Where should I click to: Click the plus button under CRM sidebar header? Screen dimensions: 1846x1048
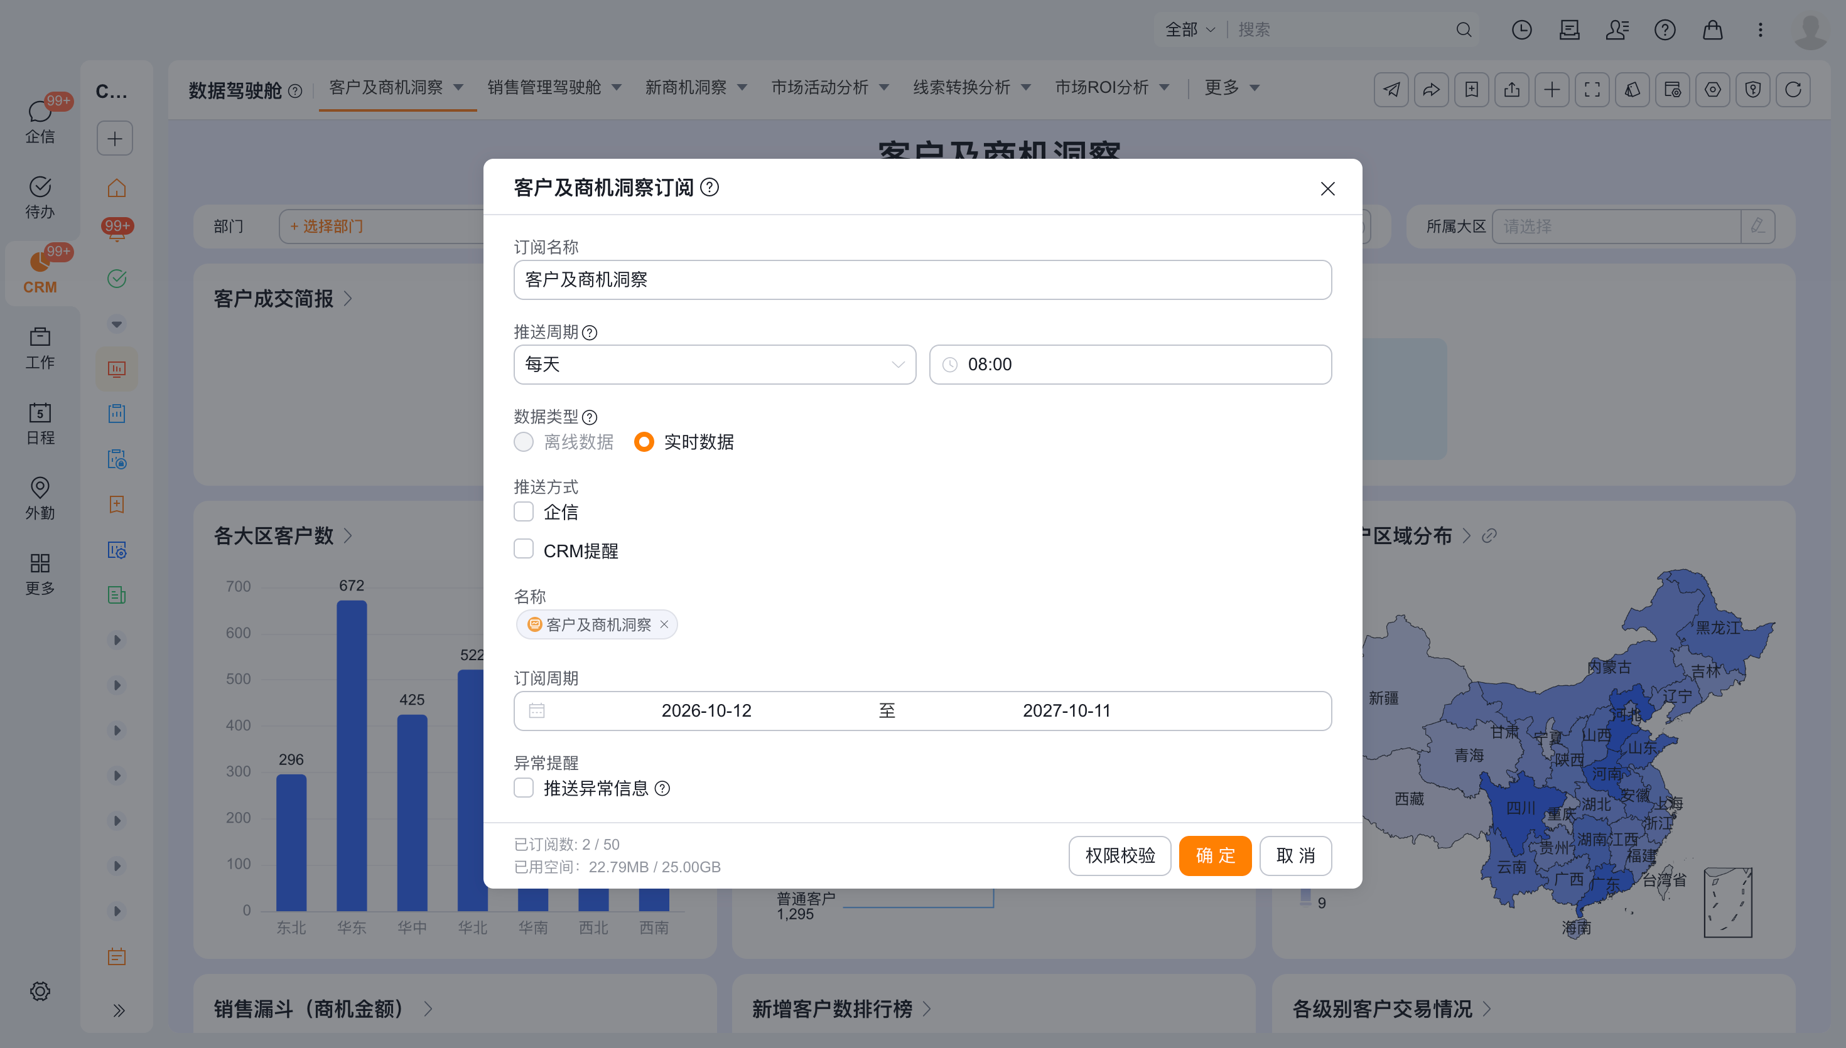coord(115,138)
